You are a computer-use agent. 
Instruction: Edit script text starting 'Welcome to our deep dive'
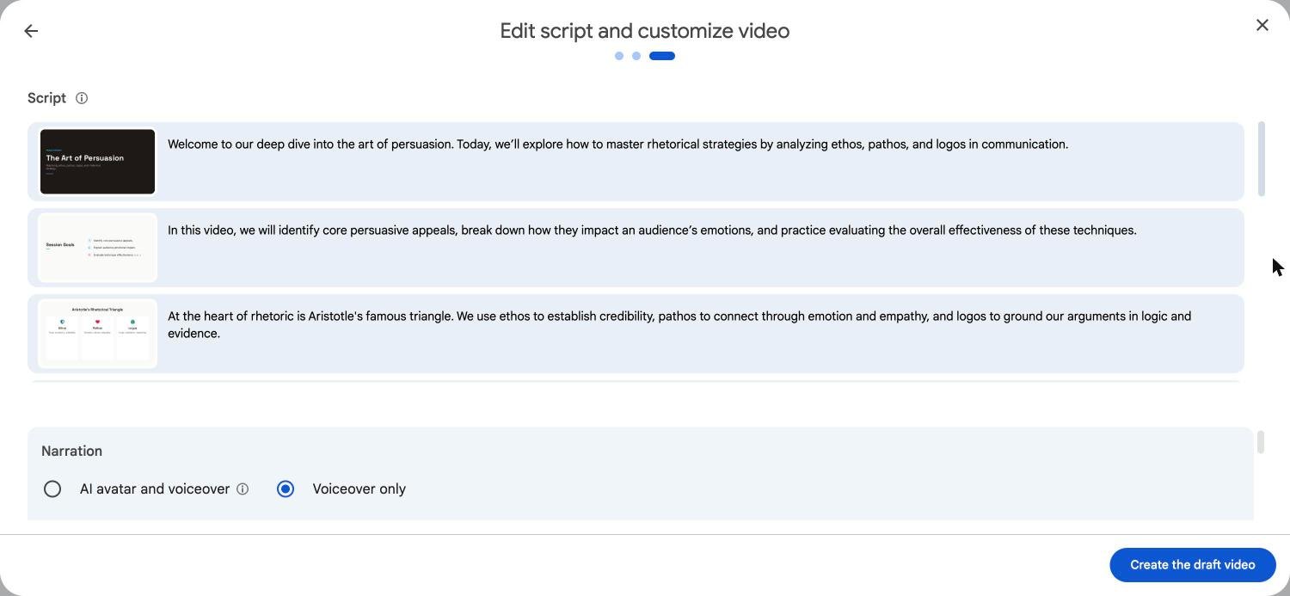[617, 144]
